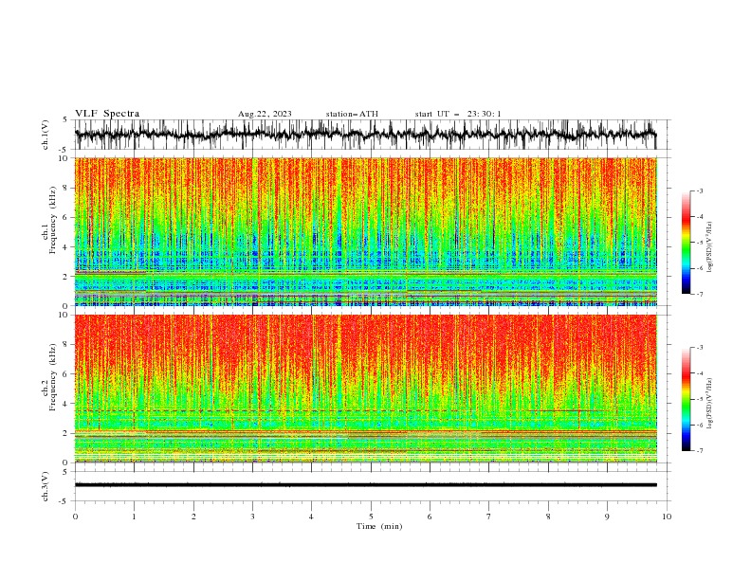Click the time axis tick label "3"
The width and height of the screenshot is (751, 580).
click(252, 517)
